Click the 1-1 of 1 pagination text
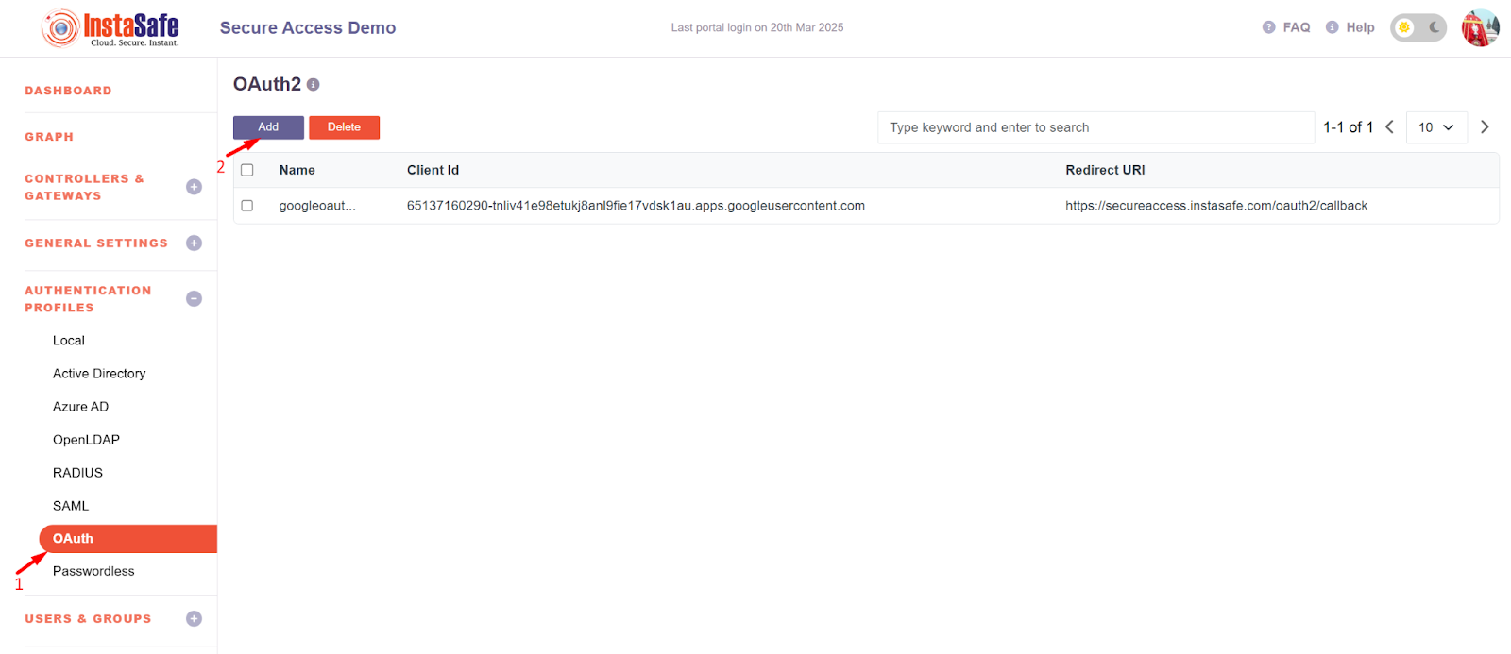Screen dimensions: 1511x654 tap(1348, 127)
